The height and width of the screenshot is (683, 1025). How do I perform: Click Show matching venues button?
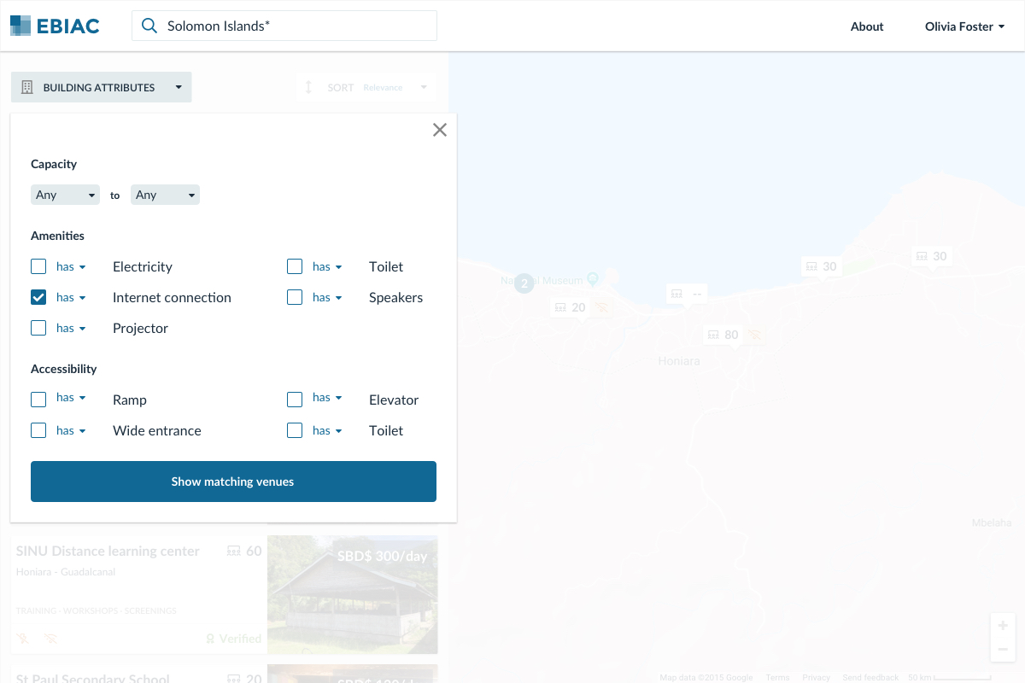[x=233, y=482]
